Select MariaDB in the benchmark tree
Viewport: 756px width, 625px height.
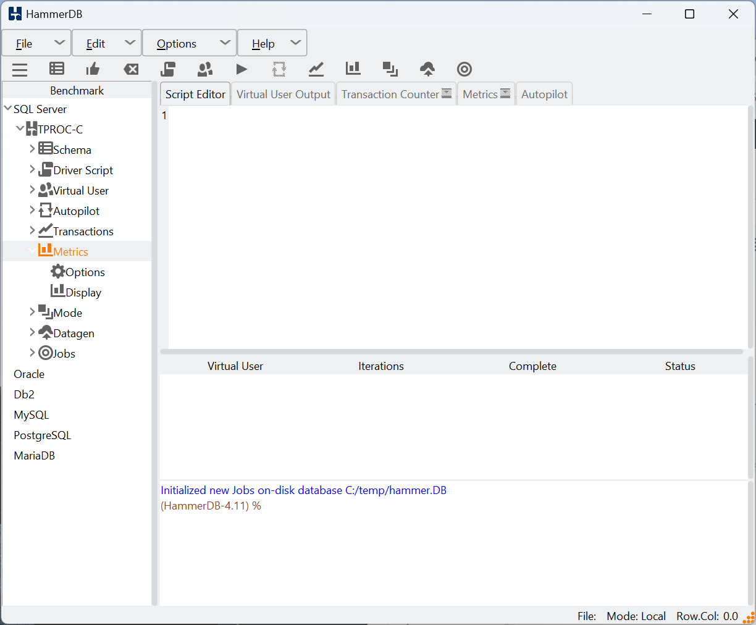[34, 455]
